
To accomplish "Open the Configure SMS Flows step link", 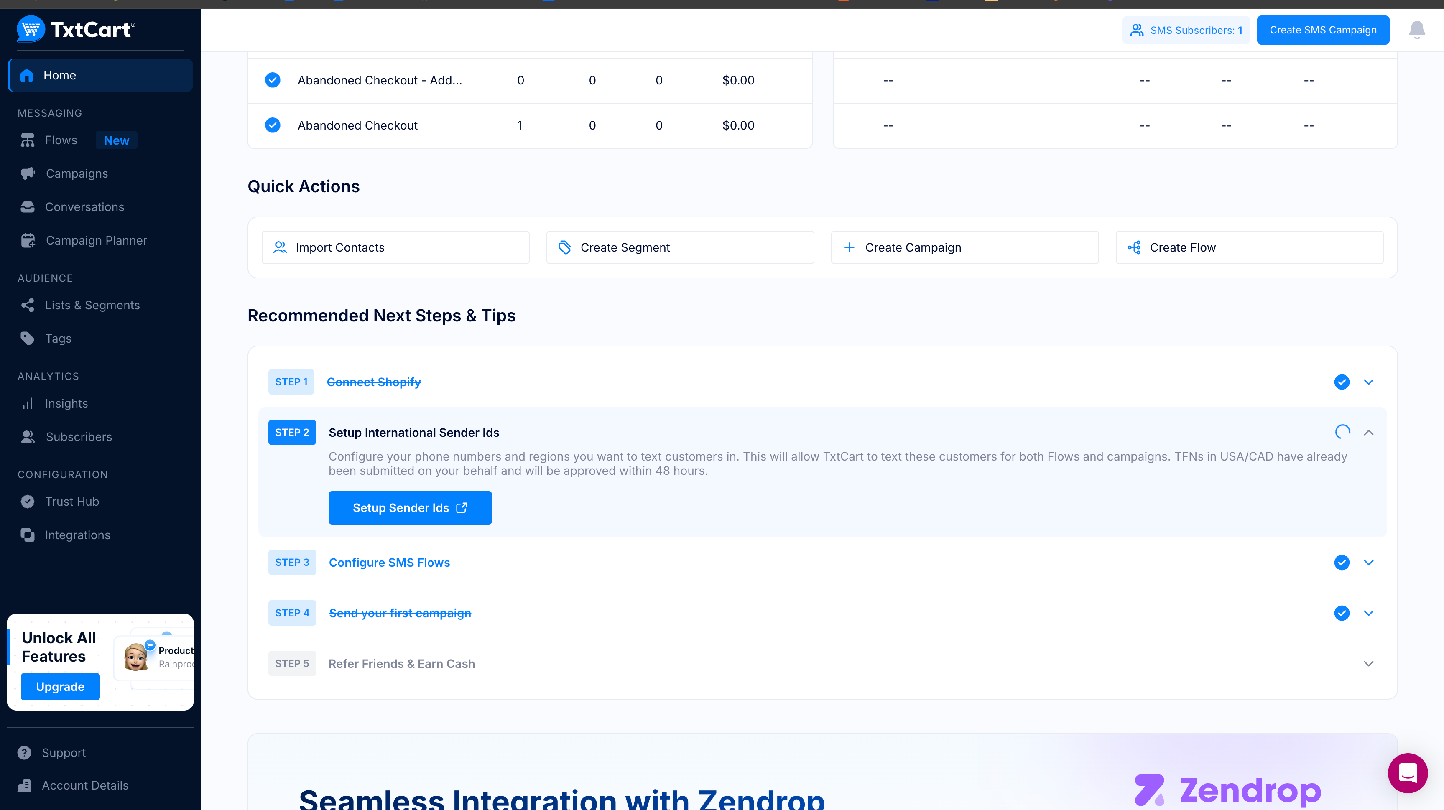I will click(x=389, y=562).
